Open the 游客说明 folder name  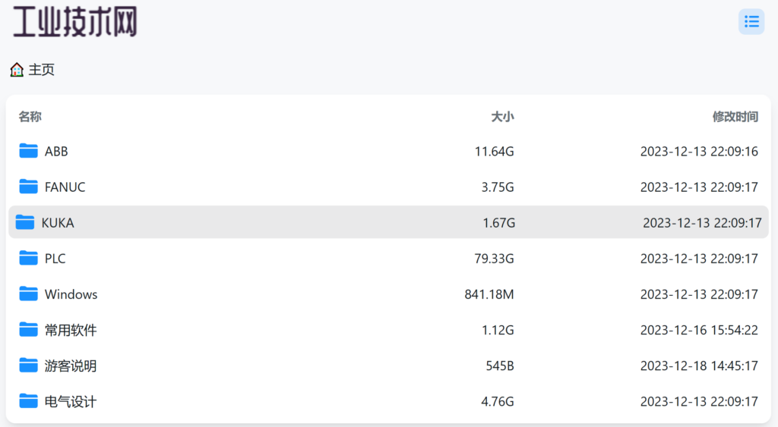pos(71,366)
